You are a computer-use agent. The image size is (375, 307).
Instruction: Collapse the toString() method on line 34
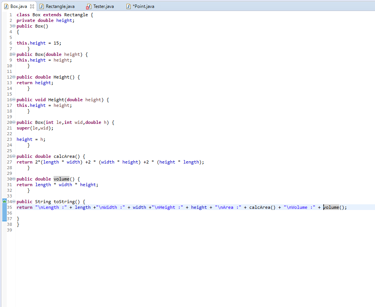coord(14,202)
